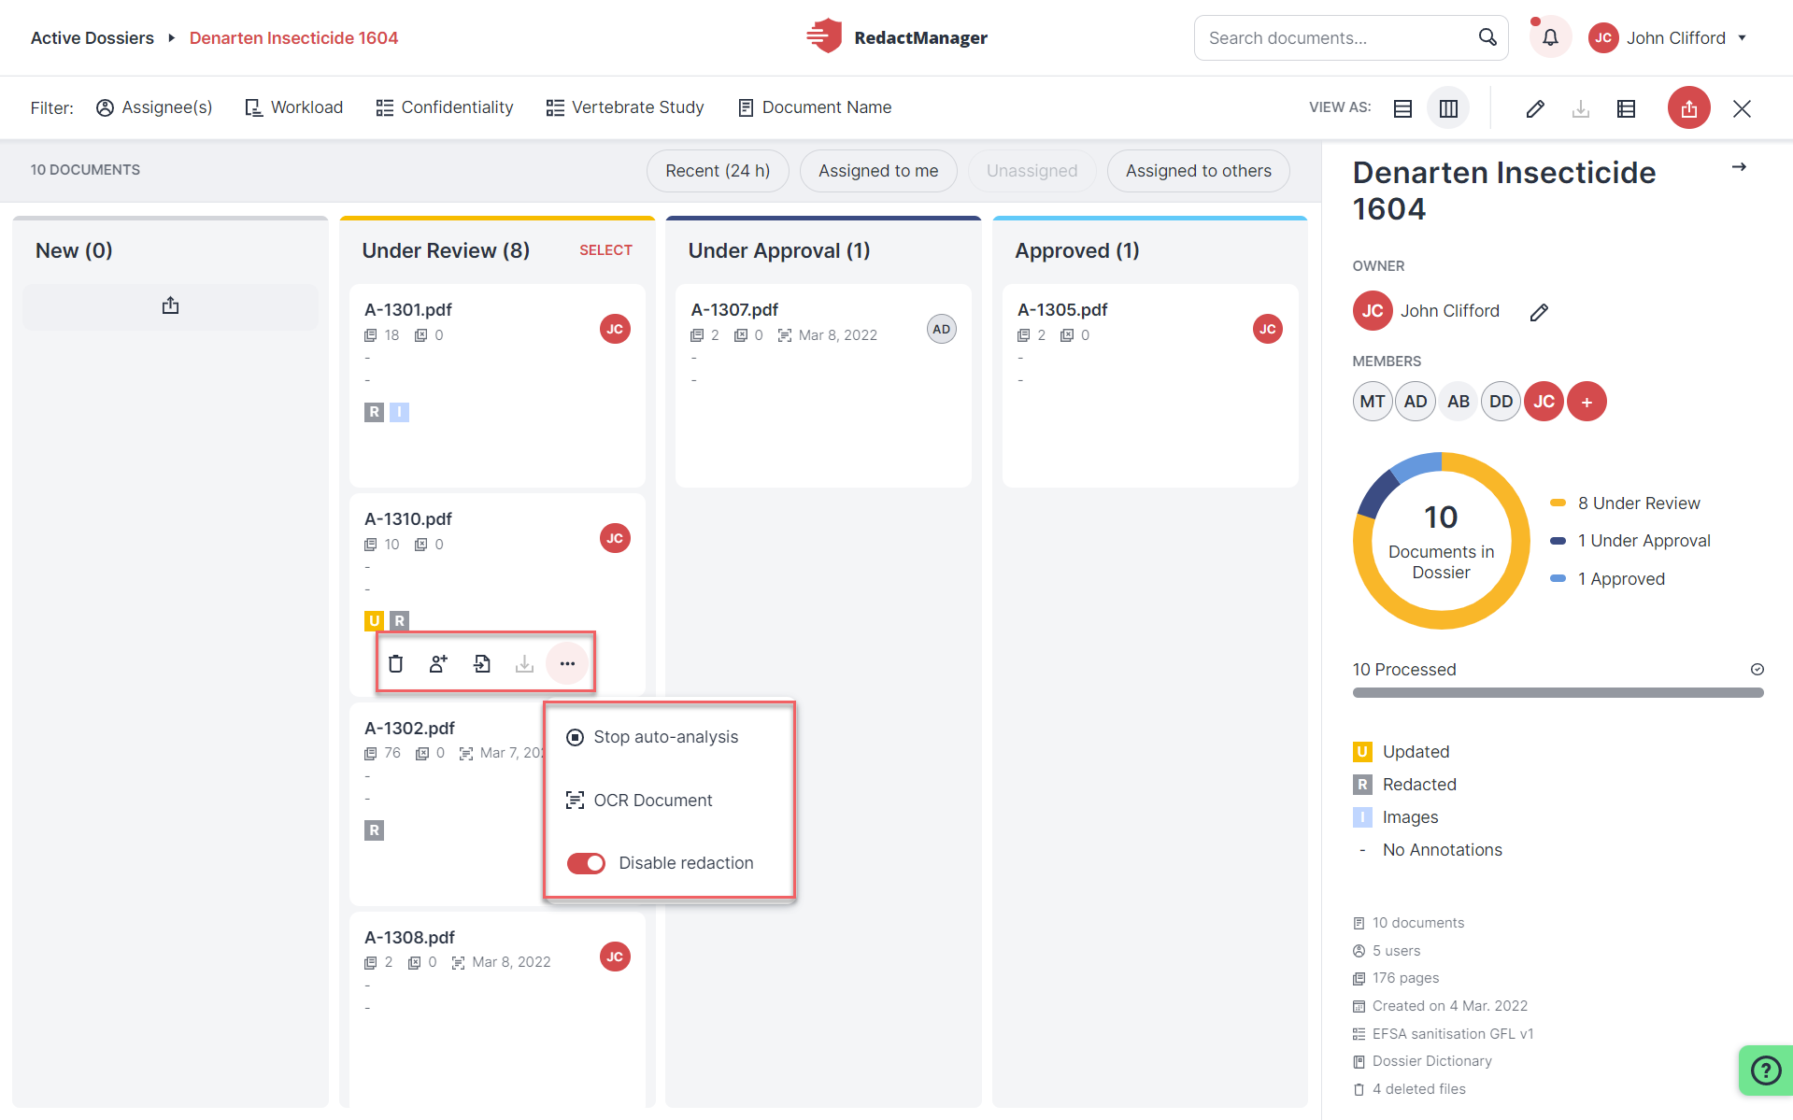This screenshot has width=1793, height=1120.
Task: Click the download icon on A-1310.pdf
Action: click(524, 663)
